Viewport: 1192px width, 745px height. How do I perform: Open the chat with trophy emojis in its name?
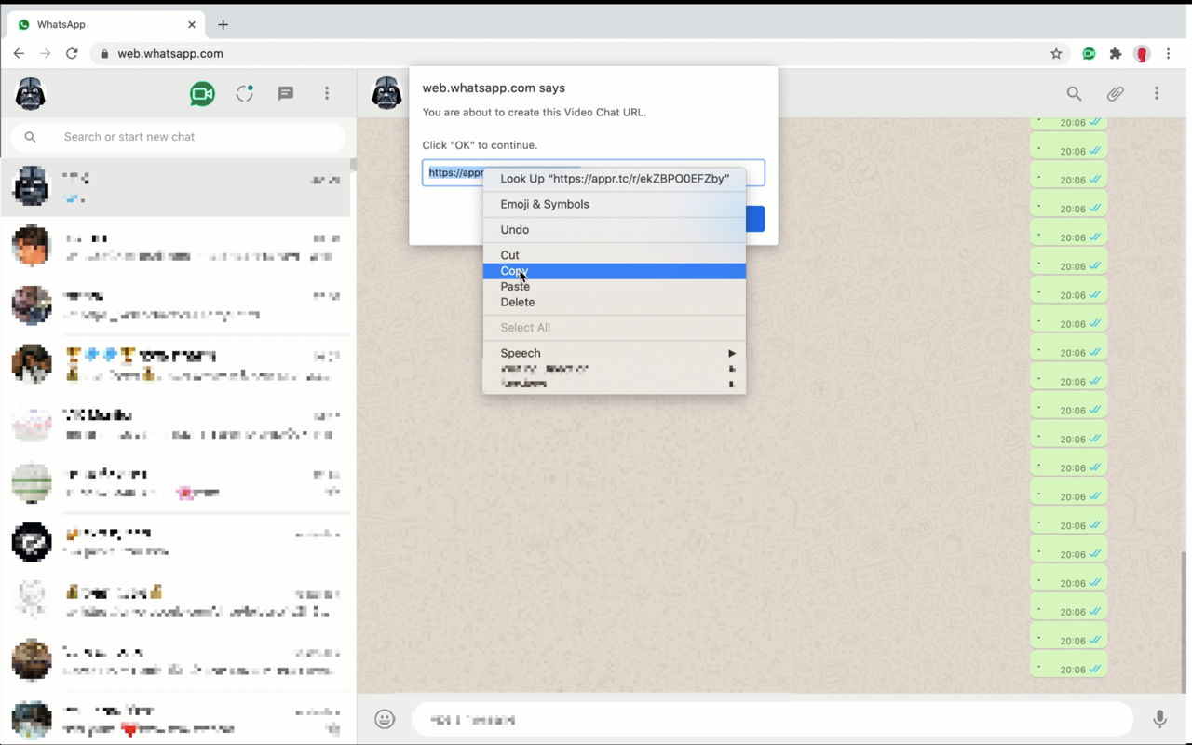pyautogui.click(x=175, y=365)
